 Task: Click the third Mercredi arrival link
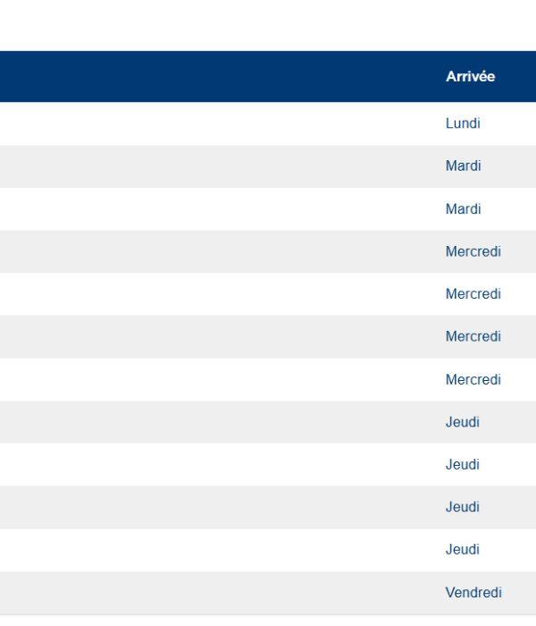pyautogui.click(x=473, y=336)
